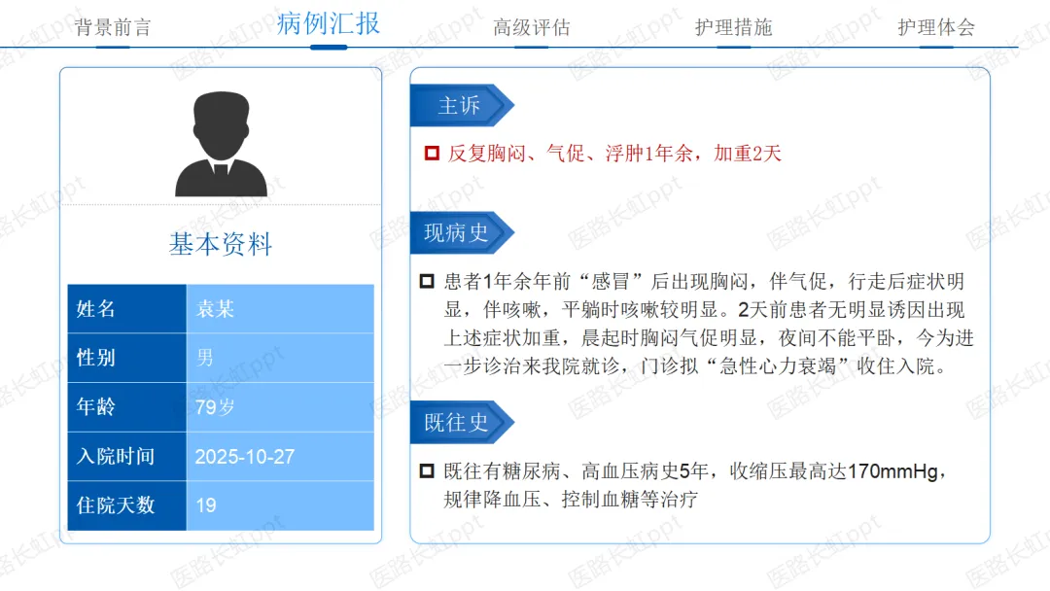Click the 主诉 arrow banner
Screen dimensions: 1050x591
[x=462, y=105]
